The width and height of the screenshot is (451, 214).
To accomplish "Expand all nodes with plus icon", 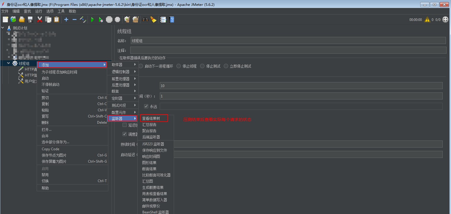I will pos(66,19).
